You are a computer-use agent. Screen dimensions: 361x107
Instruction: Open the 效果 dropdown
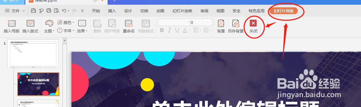point(83,26)
